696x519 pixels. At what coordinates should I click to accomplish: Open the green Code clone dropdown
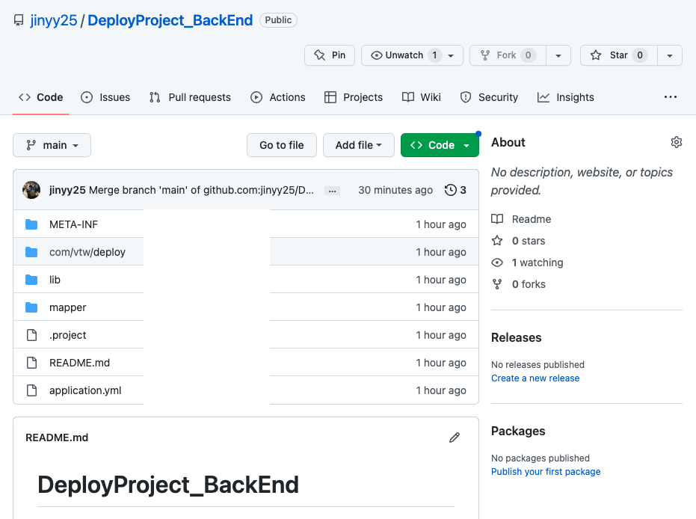[440, 145]
